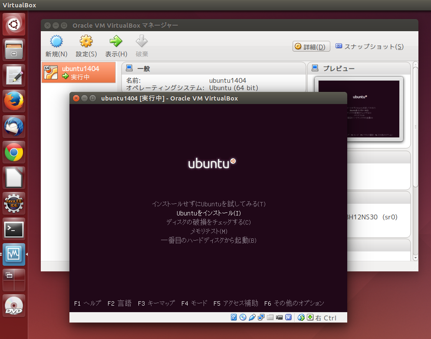Click F5 アクセス補助 accessibility option

(236, 303)
